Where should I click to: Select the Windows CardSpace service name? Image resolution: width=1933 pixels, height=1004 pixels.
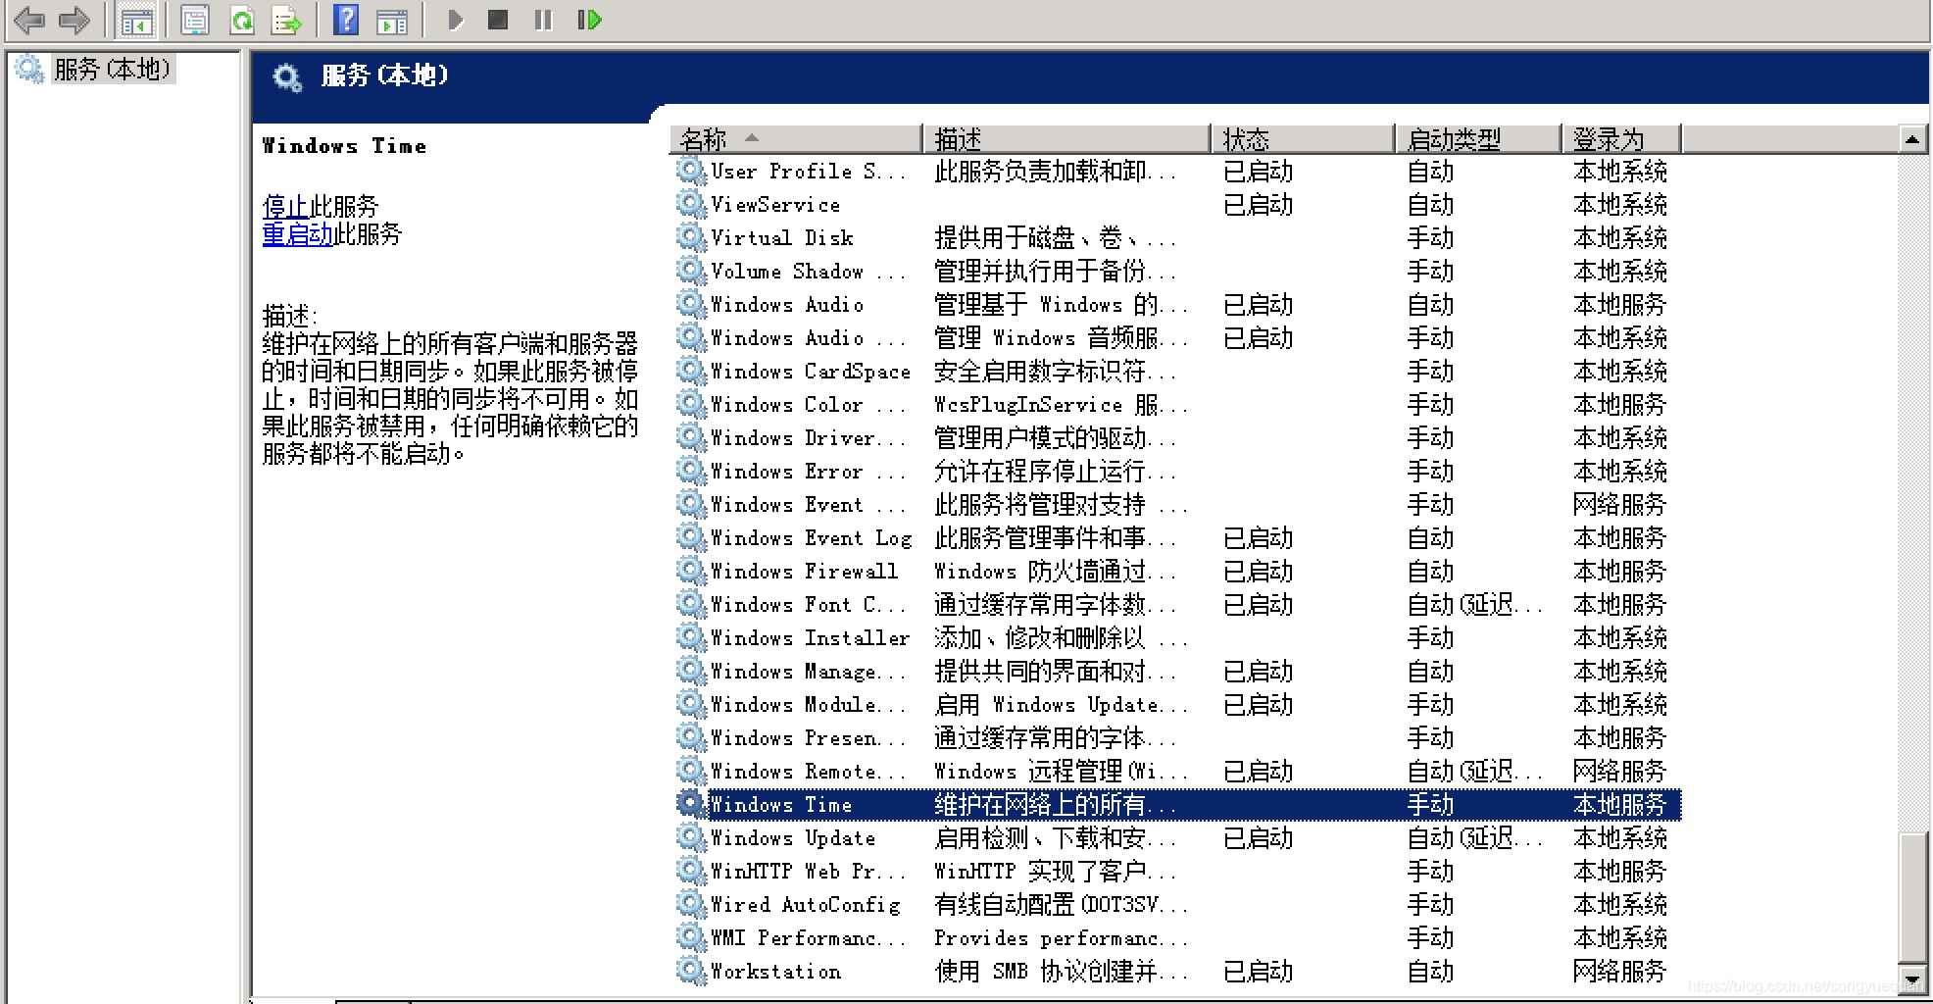tap(811, 371)
